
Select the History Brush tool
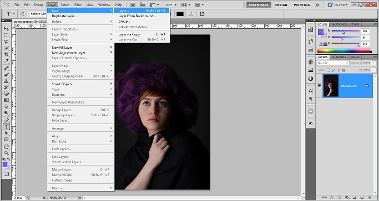coord(6,87)
